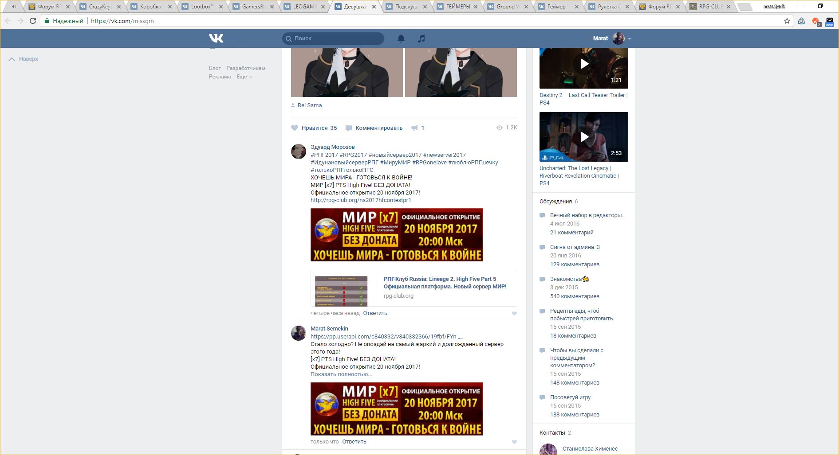839x455 pixels.
Task: Play the Destiny 2 teaser video
Action: pyautogui.click(x=584, y=64)
